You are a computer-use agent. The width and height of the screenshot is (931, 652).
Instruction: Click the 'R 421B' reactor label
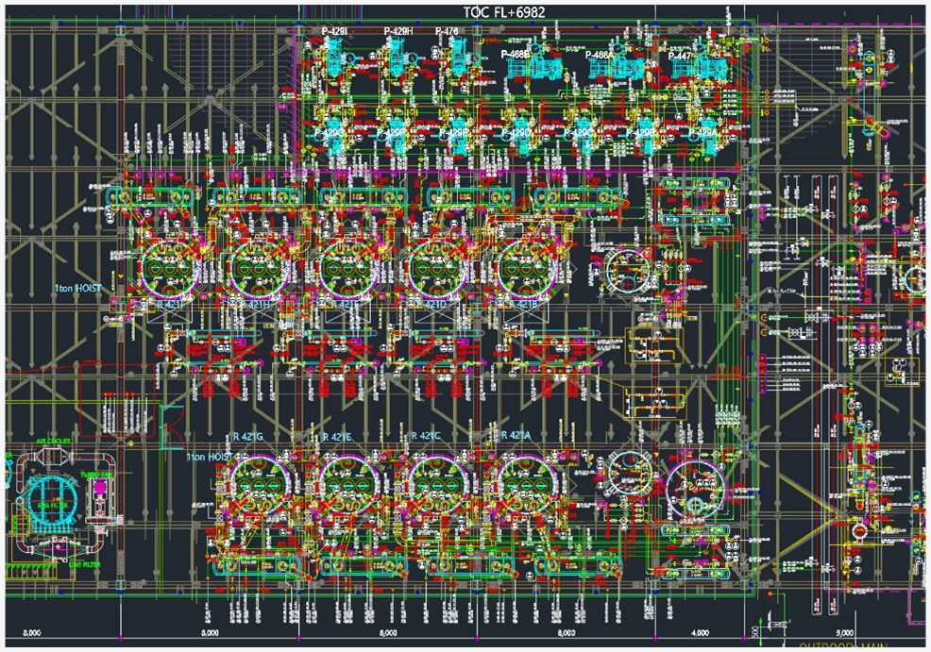tap(523, 305)
